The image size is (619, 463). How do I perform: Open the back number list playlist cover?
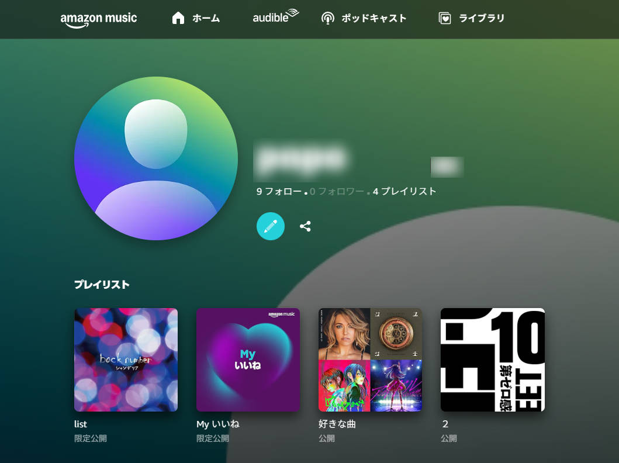tap(126, 360)
